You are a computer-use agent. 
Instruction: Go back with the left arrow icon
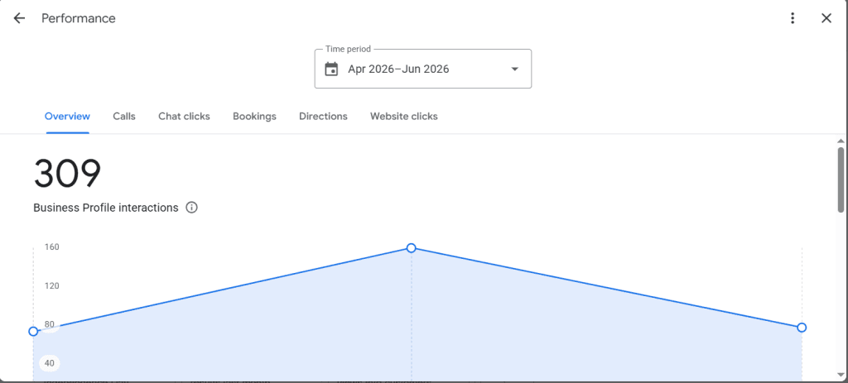20,18
